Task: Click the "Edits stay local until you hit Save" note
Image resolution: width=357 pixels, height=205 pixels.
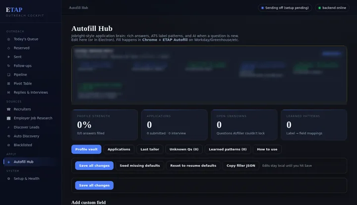Action: click(287, 165)
